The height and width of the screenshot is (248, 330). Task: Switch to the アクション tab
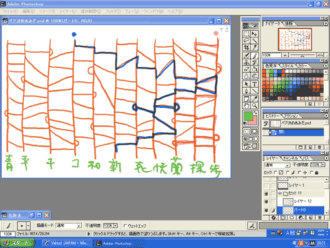(x=291, y=116)
